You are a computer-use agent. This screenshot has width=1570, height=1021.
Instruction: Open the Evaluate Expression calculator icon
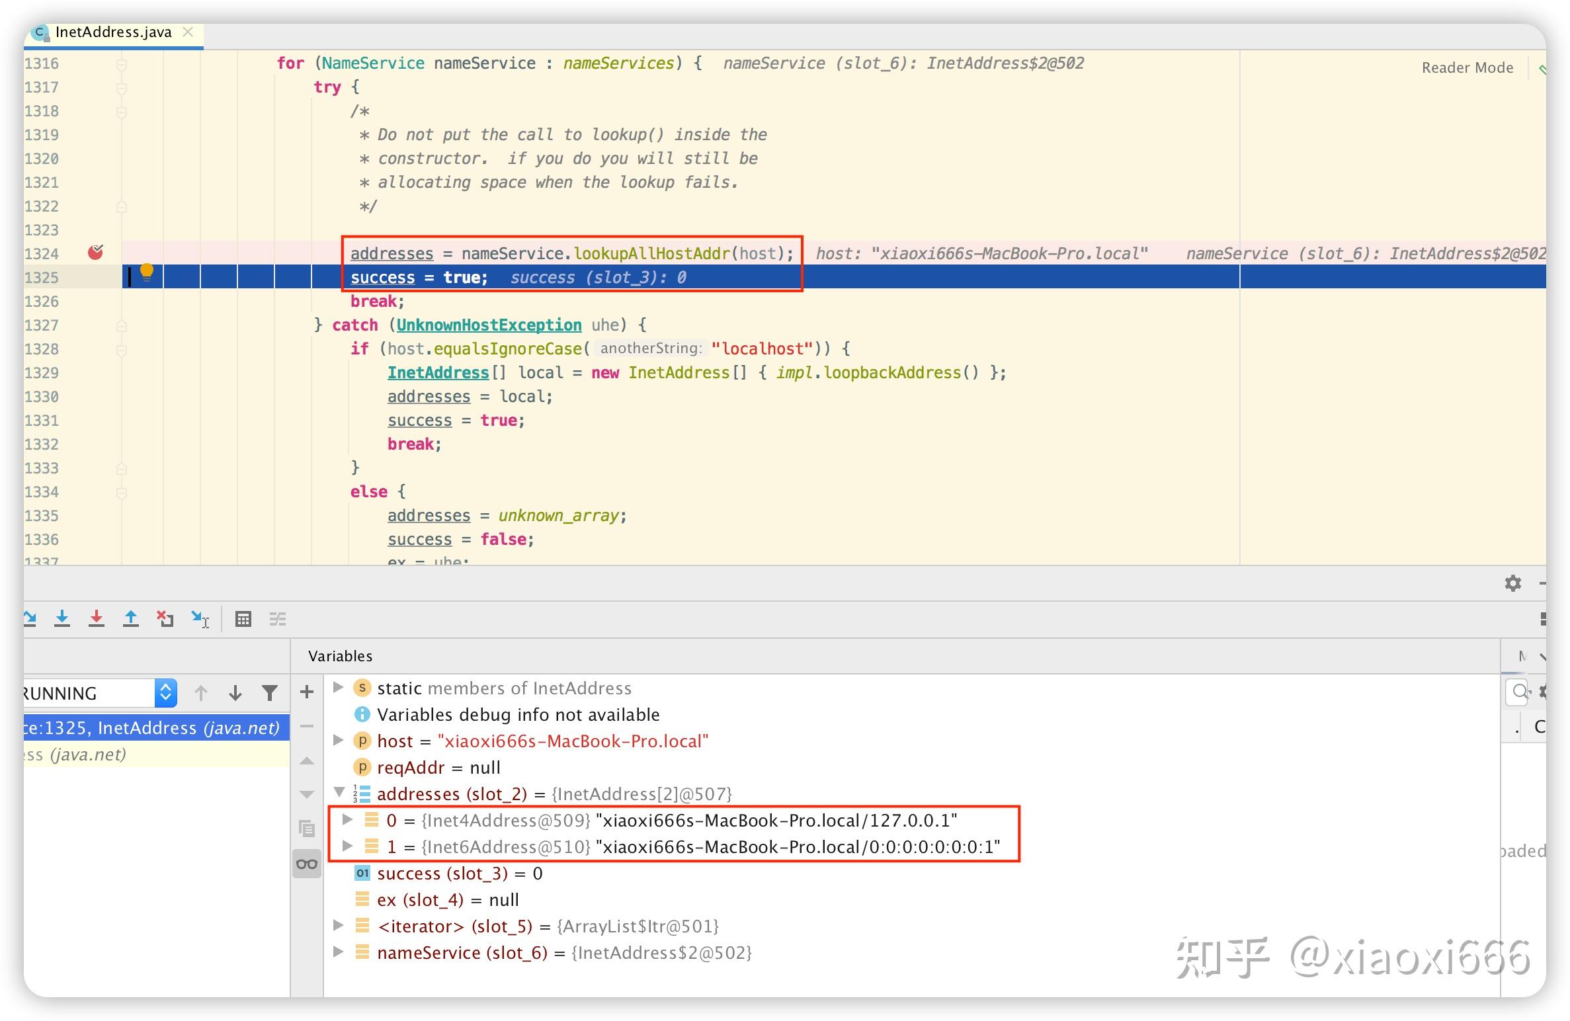click(x=243, y=618)
